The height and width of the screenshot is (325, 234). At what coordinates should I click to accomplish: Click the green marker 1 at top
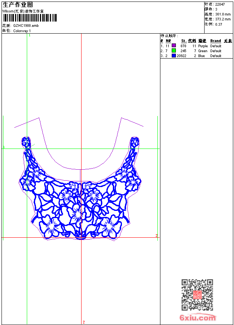pyautogui.click(x=29, y=35)
